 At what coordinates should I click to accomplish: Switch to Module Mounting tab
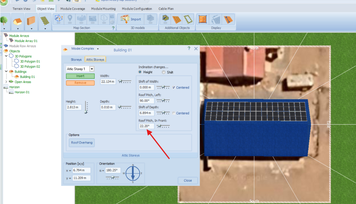point(103,9)
